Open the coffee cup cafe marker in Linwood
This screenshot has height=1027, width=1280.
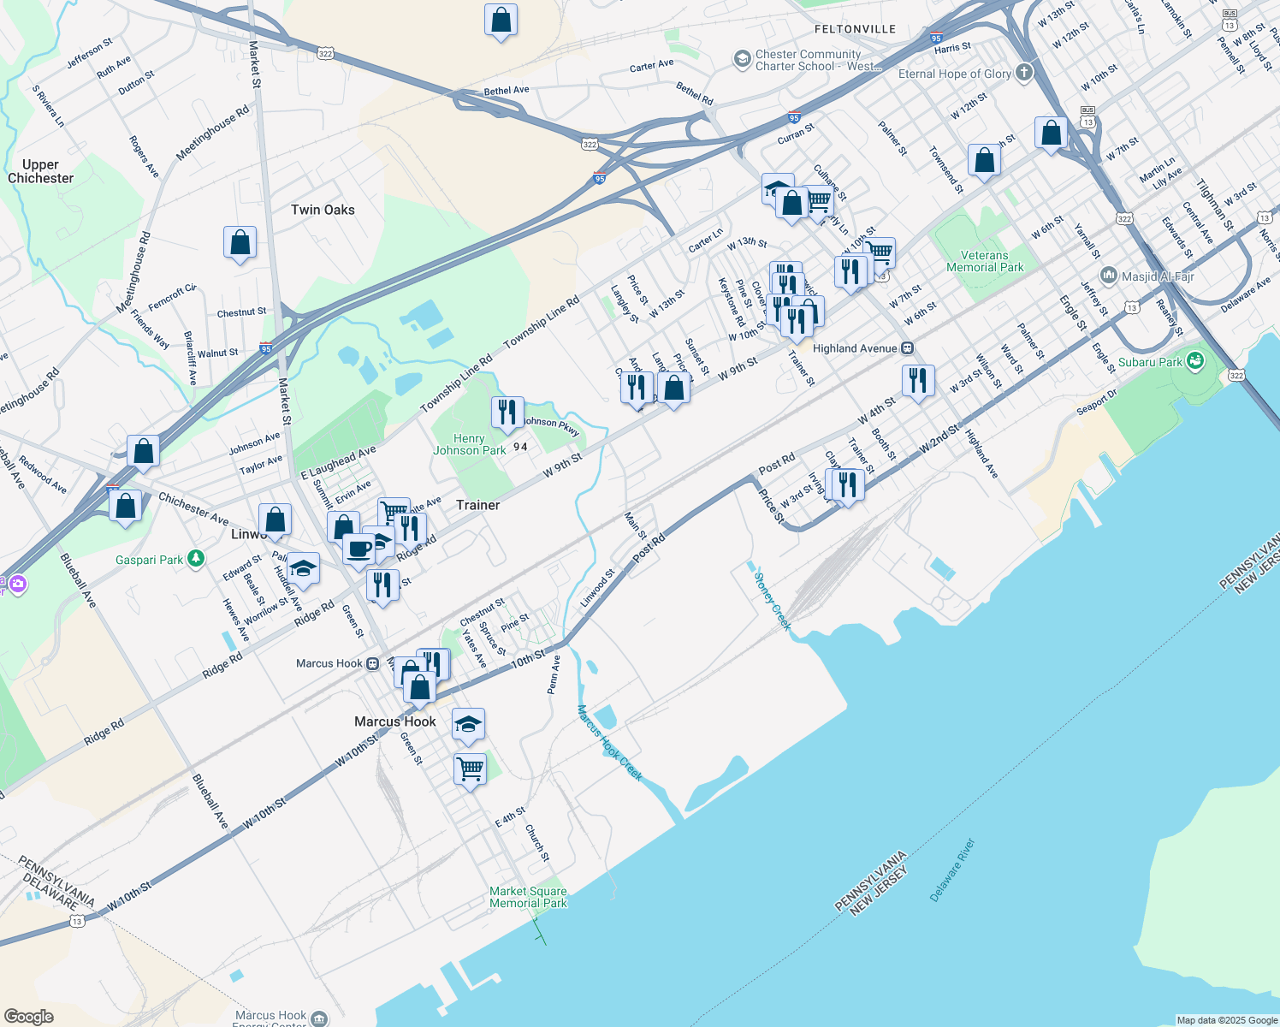[359, 549]
